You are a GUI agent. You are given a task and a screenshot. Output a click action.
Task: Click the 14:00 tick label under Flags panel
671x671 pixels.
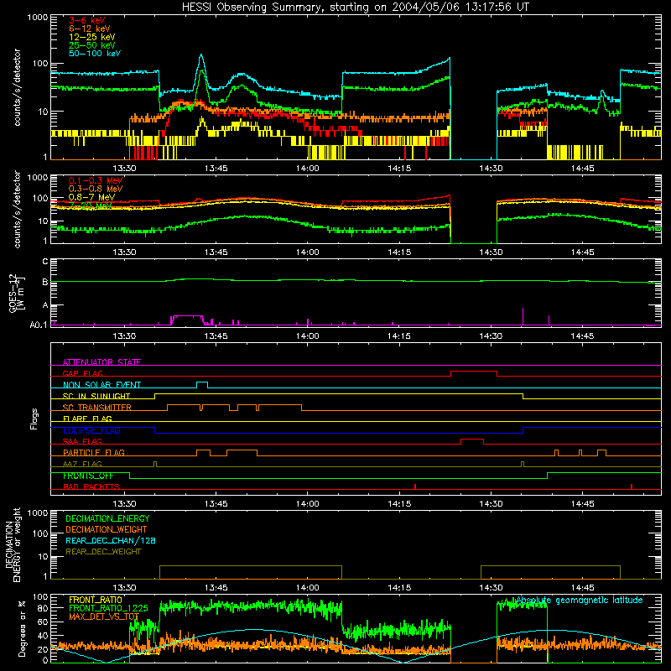tap(307, 504)
